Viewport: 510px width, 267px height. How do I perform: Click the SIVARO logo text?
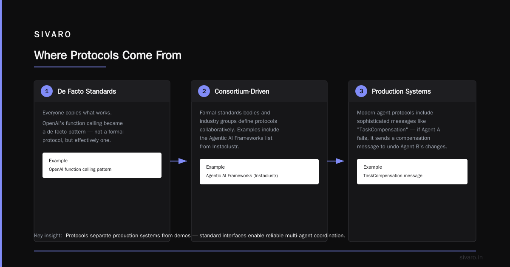(53, 35)
